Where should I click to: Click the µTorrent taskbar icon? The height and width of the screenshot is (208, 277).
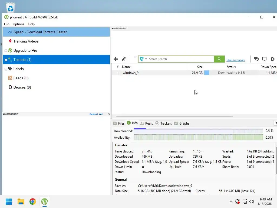pos(45,201)
